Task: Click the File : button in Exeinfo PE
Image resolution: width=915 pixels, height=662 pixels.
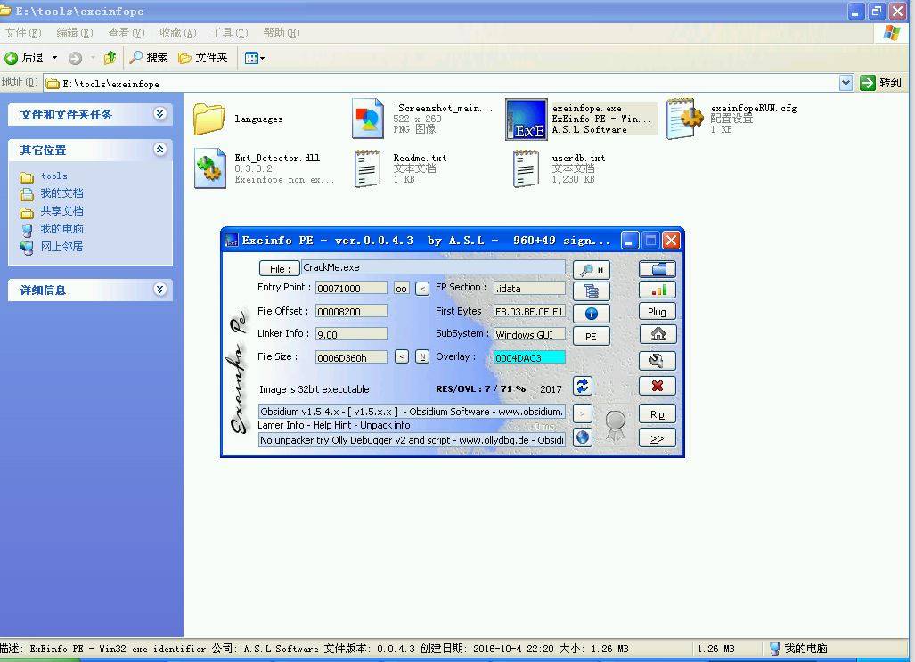Action: tap(279, 268)
